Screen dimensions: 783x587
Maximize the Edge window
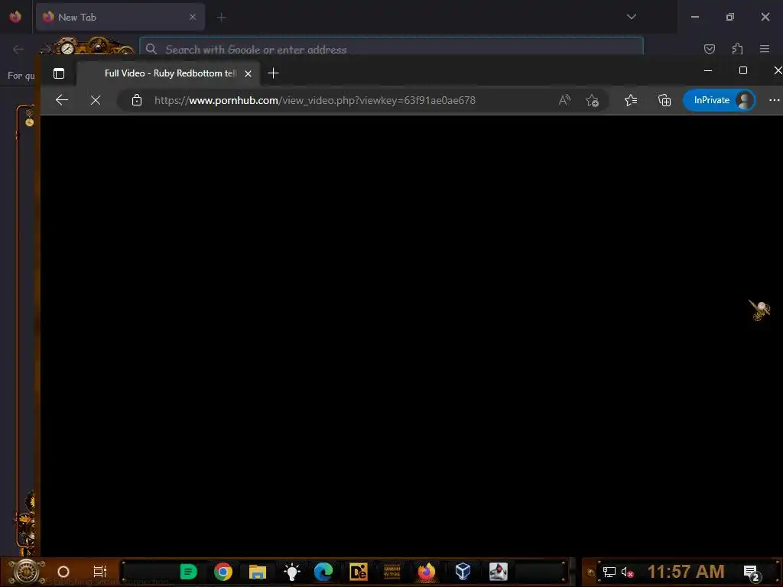743,70
